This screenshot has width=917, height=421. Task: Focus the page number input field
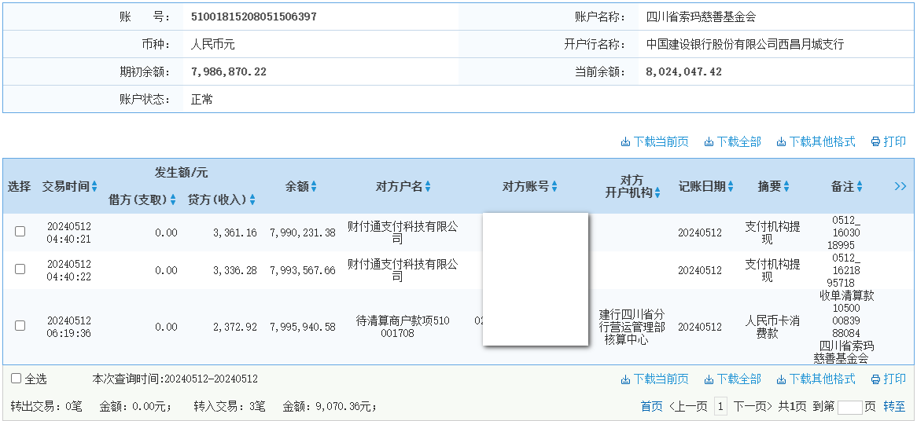coord(849,407)
